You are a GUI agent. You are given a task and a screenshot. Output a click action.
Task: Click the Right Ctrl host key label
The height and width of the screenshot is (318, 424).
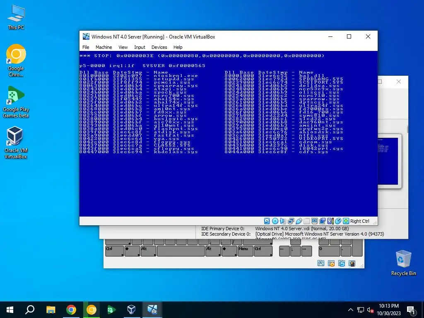(360, 221)
